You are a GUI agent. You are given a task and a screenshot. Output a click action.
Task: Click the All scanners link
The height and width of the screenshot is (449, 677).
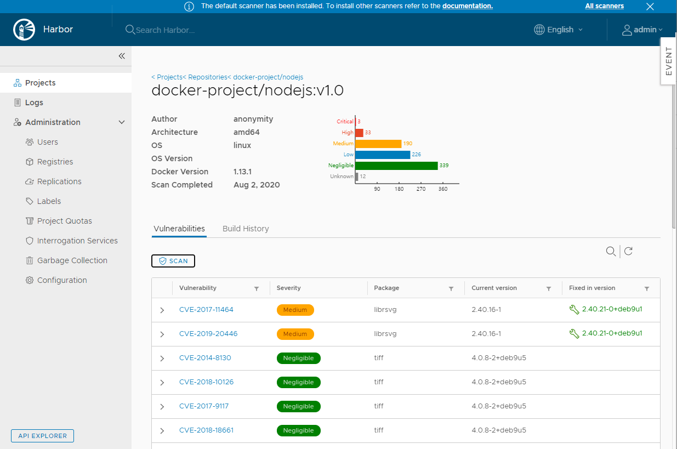coord(604,6)
